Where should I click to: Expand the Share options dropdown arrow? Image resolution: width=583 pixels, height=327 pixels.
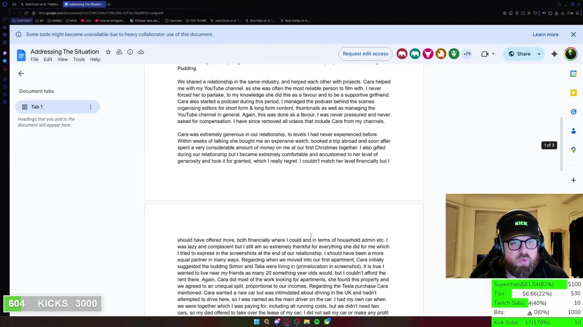point(539,54)
